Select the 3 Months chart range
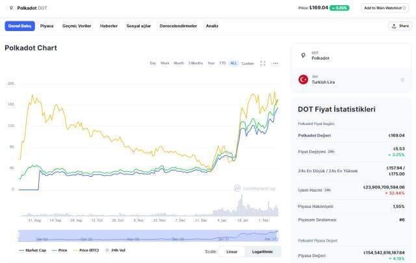The height and width of the screenshot is (263, 416). pos(196,63)
